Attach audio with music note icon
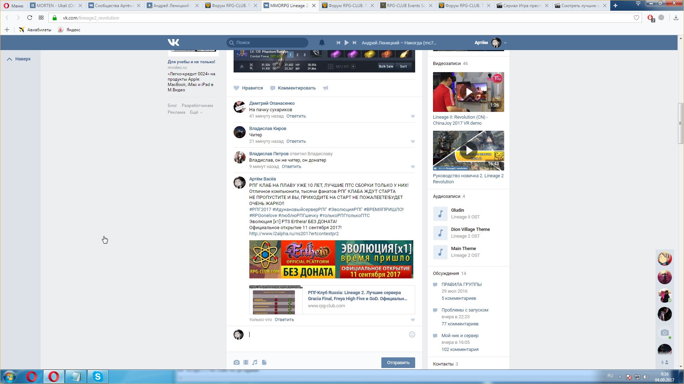Screen dimensions: 684x384 [x=255, y=362]
